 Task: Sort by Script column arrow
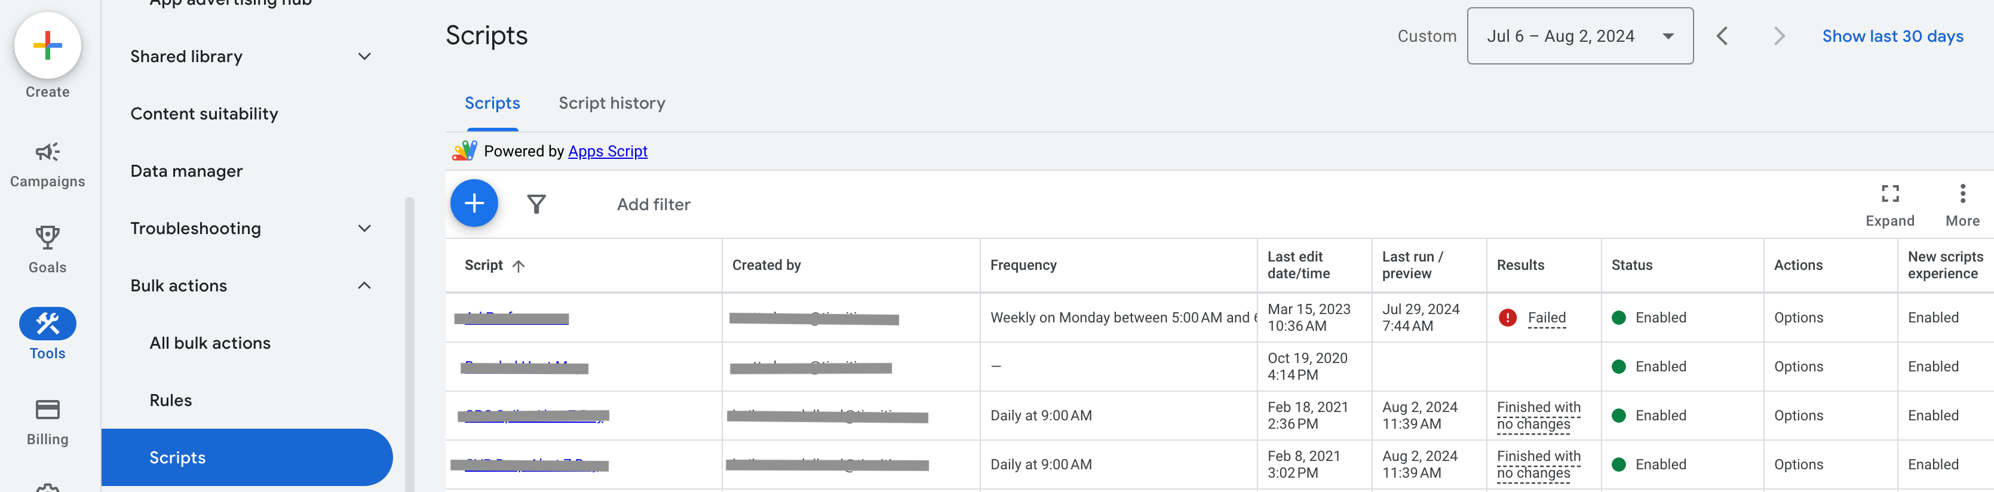coord(519,266)
